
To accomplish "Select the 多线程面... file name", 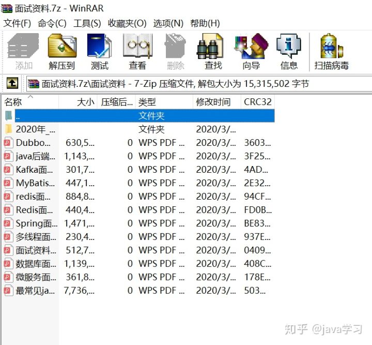I will click(36, 237).
